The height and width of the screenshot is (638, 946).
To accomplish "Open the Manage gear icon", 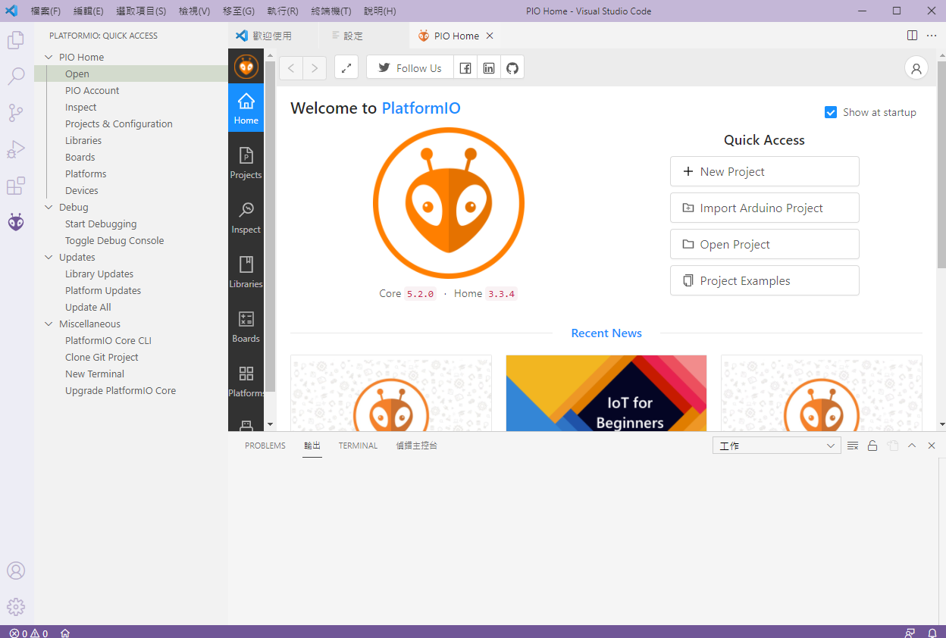I will [16, 607].
